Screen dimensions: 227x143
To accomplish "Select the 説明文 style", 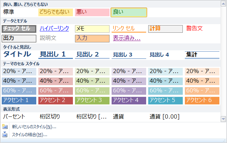I will click(x=56, y=39).
